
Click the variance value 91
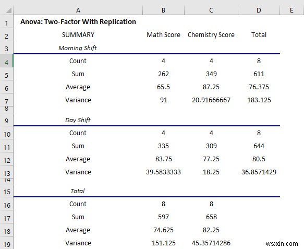(163, 100)
